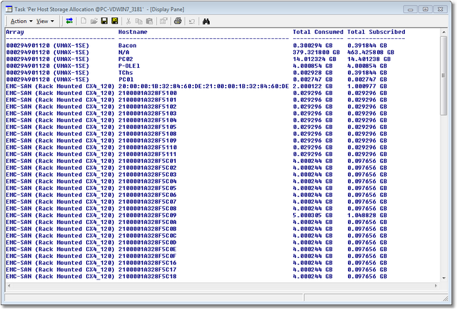Select hostname '2100001A328F5C0F'
457x310 pixels.
[x=147, y=256]
